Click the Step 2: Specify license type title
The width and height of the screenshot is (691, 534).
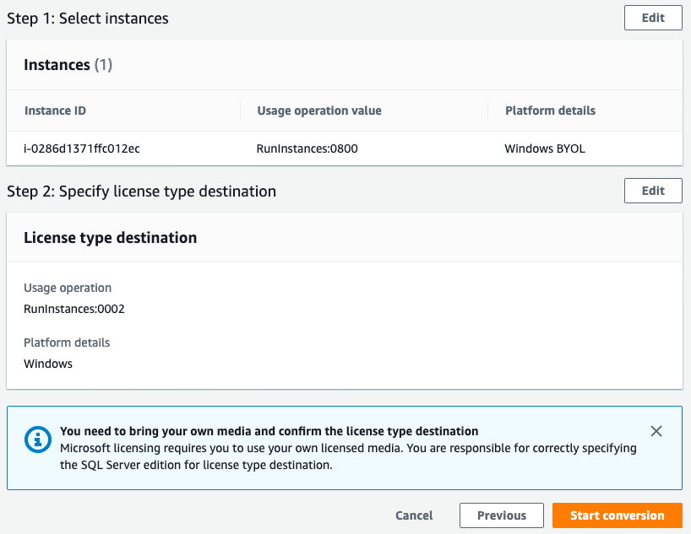[x=141, y=191]
